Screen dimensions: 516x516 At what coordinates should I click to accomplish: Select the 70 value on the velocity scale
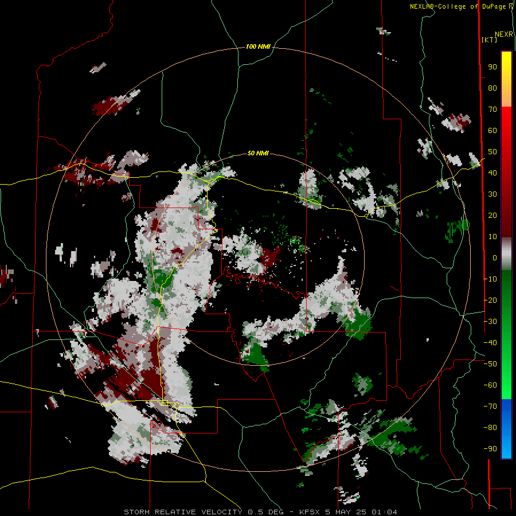(492, 110)
